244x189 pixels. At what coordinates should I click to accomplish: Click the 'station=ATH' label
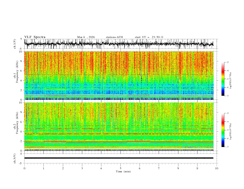(x=114, y=37)
